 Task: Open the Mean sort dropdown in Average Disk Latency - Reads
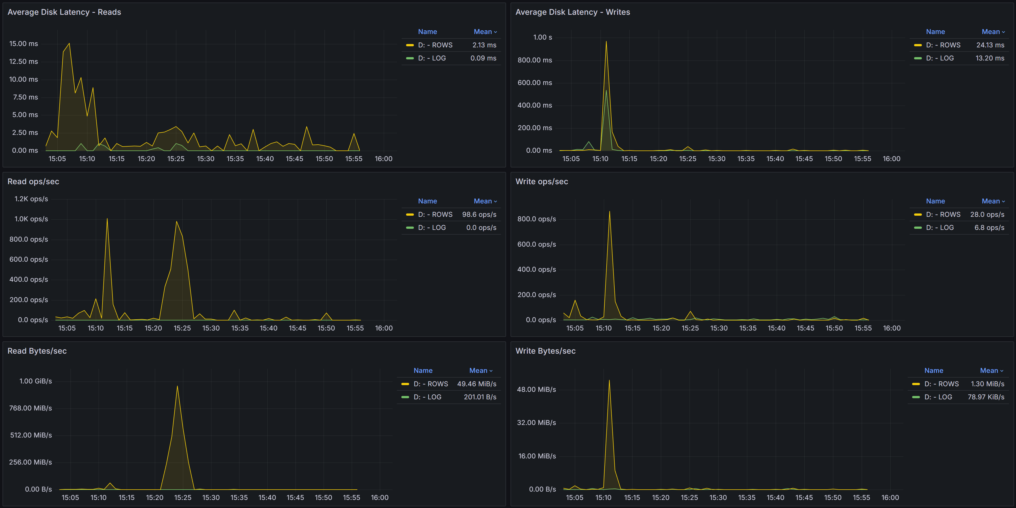pos(485,31)
